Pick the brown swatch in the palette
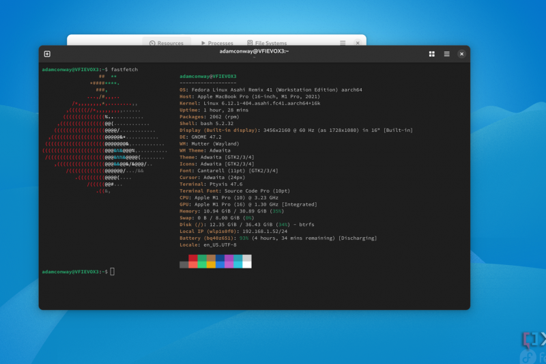The image size is (546, 364). [211, 257]
